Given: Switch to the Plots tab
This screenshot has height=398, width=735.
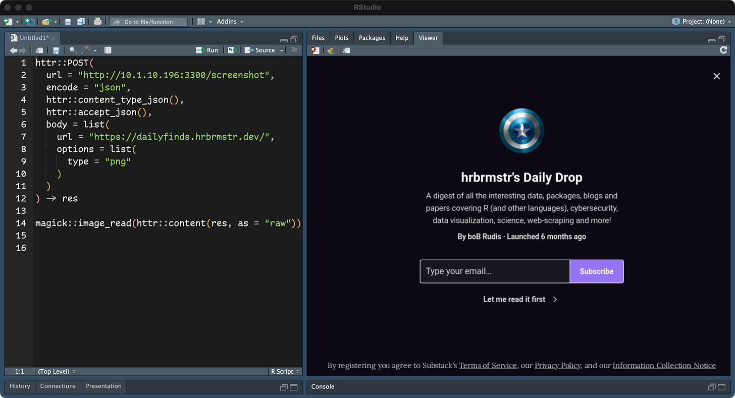Looking at the screenshot, I should click(x=342, y=38).
